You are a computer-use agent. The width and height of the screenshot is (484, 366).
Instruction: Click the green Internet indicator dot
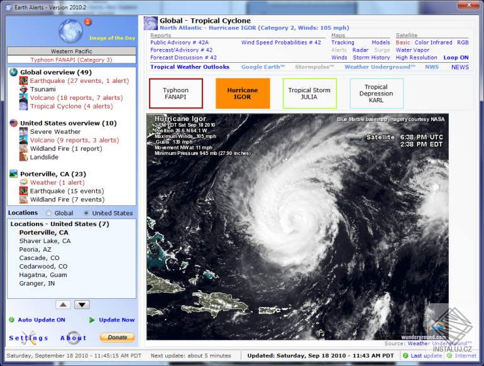click(449, 355)
